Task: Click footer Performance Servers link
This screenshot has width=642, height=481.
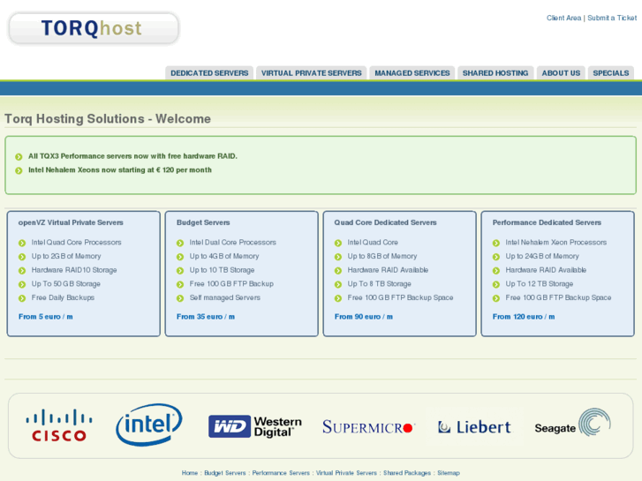Action: [281, 473]
